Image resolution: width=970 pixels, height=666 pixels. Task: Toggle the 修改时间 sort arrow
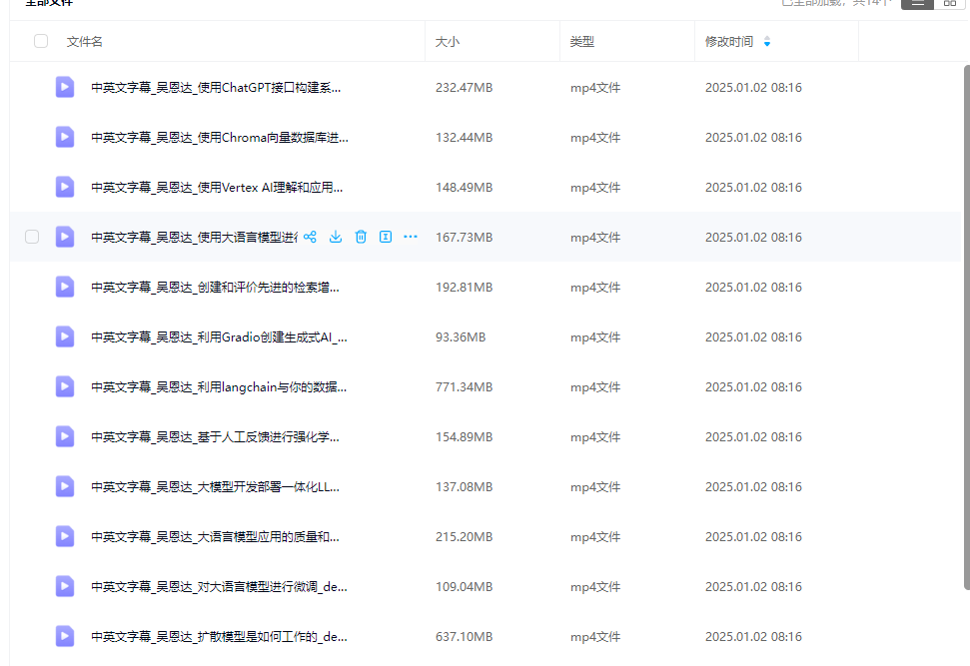(x=767, y=41)
